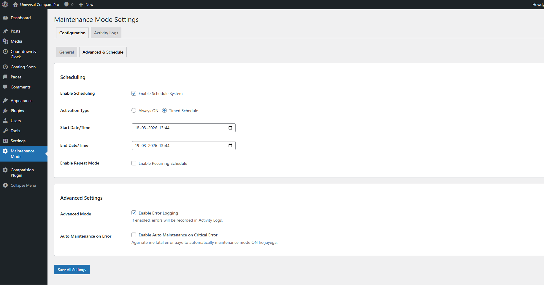Click the Posts pushpin icon
Viewport: 544px width, 287px height.
point(5,31)
